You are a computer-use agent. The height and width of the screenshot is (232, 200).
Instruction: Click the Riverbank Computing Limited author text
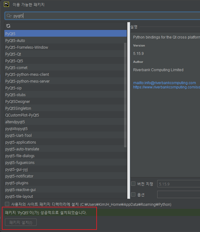point(158,70)
